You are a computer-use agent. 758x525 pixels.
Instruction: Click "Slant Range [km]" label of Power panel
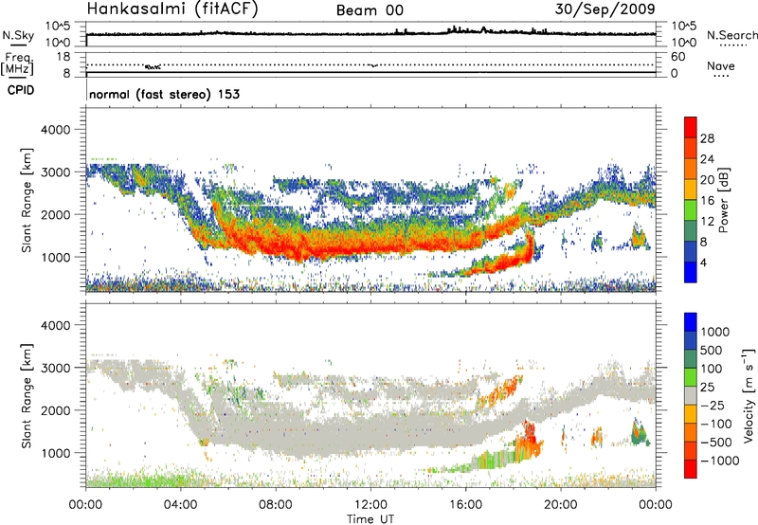coord(27,201)
